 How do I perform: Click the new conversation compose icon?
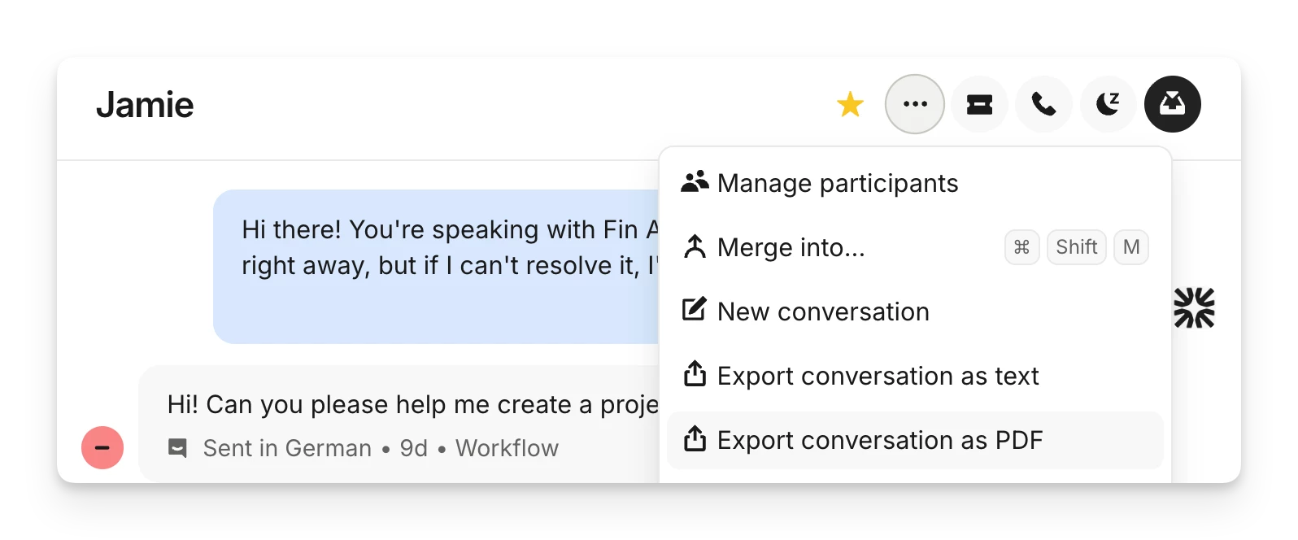pos(695,309)
